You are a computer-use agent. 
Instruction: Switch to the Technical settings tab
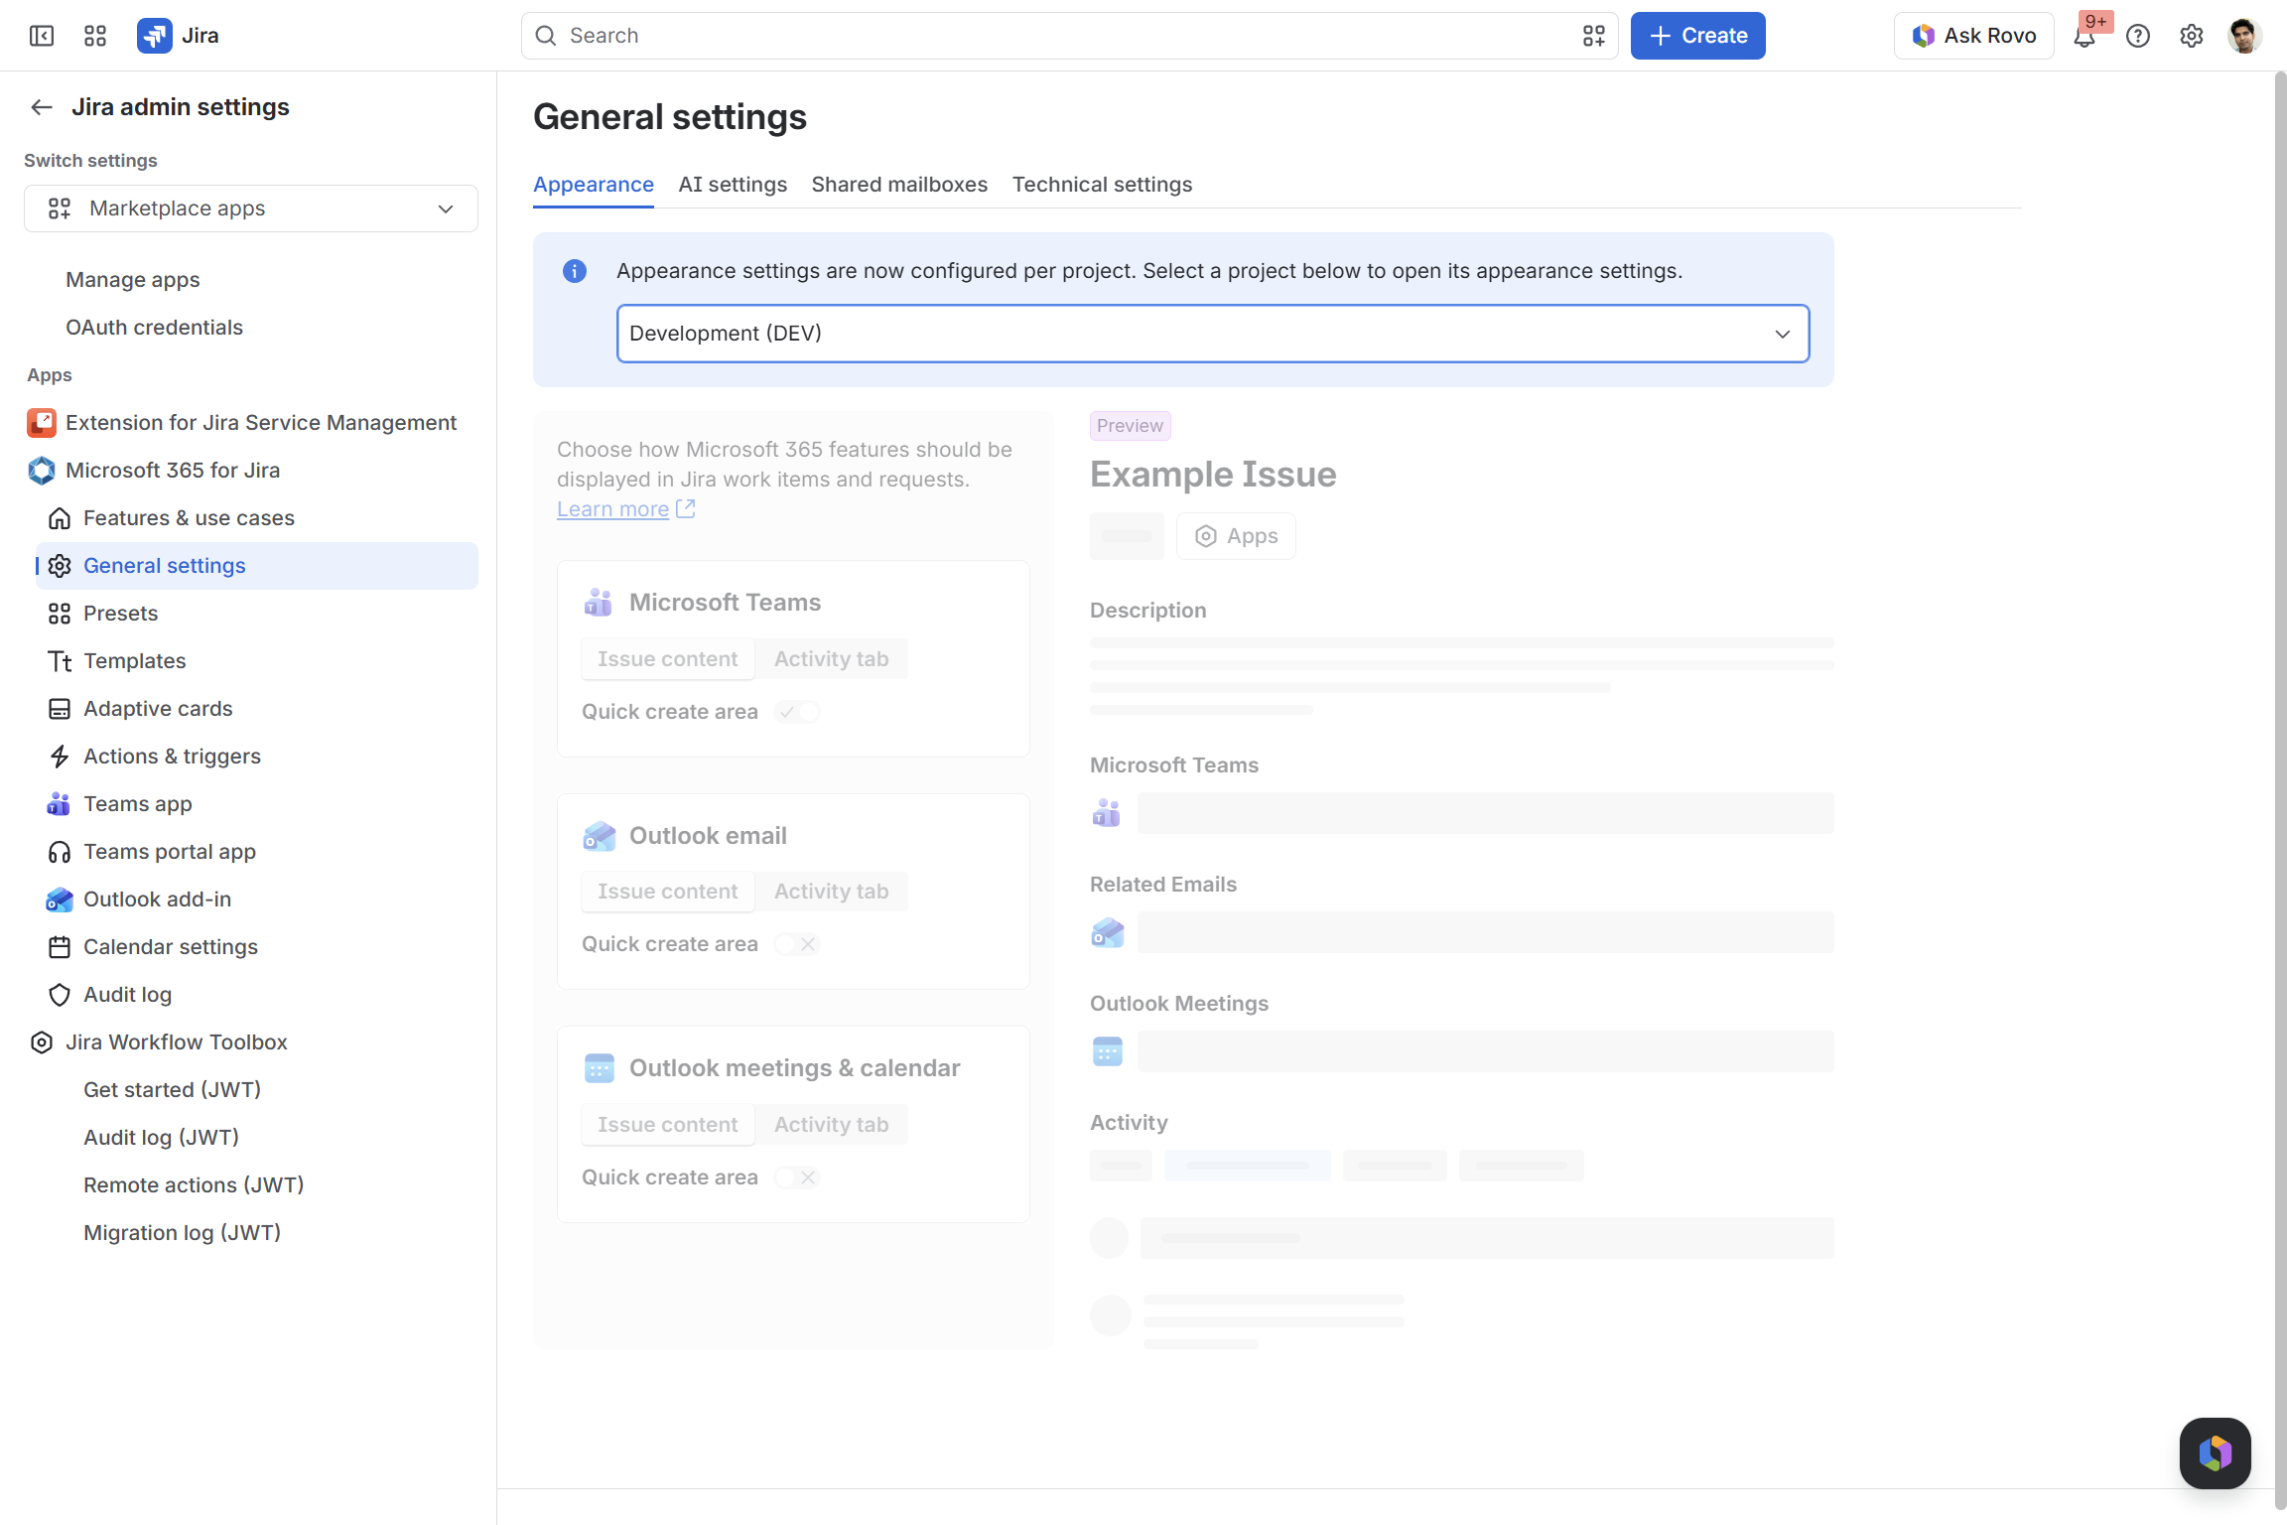click(1102, 185)
